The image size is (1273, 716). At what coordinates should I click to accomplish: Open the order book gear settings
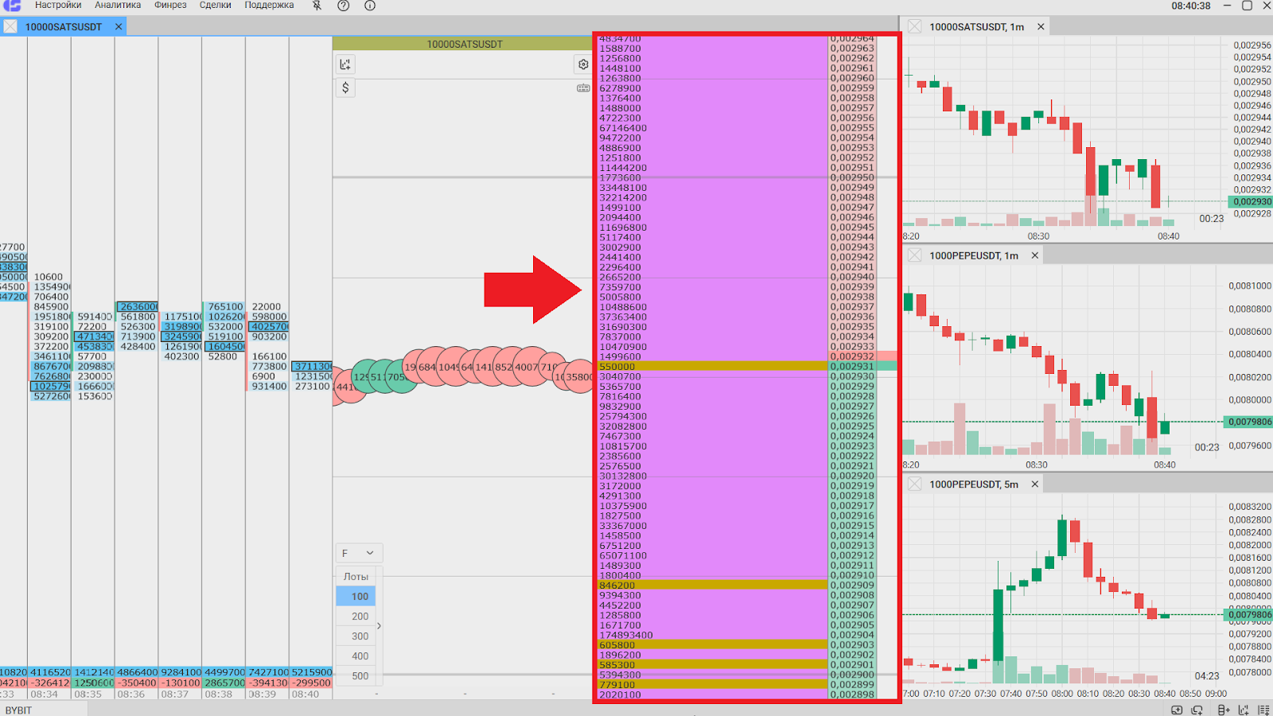click(x=583, y=64)
